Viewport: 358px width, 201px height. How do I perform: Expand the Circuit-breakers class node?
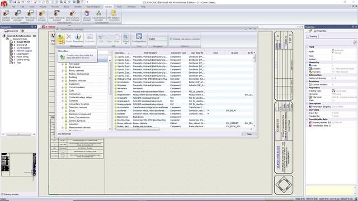coord(63,88)
